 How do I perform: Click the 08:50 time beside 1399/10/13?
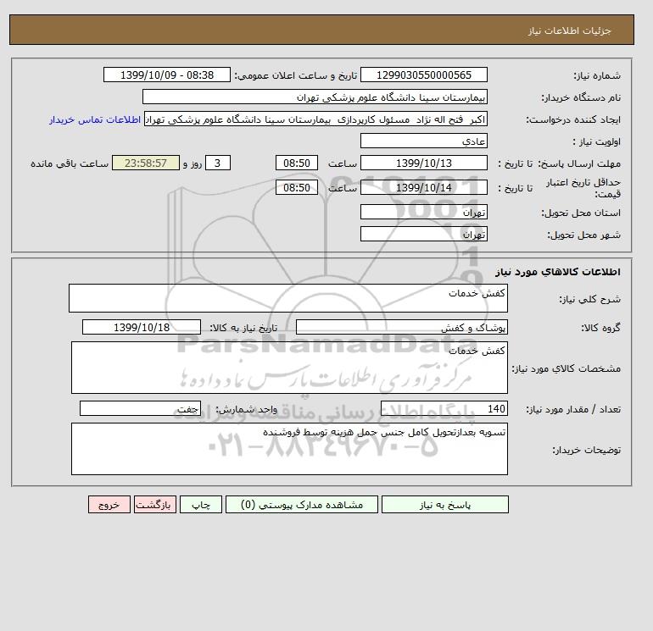click(297, 163)
